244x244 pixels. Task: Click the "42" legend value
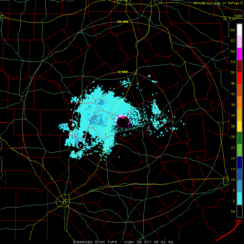(233, 94)
